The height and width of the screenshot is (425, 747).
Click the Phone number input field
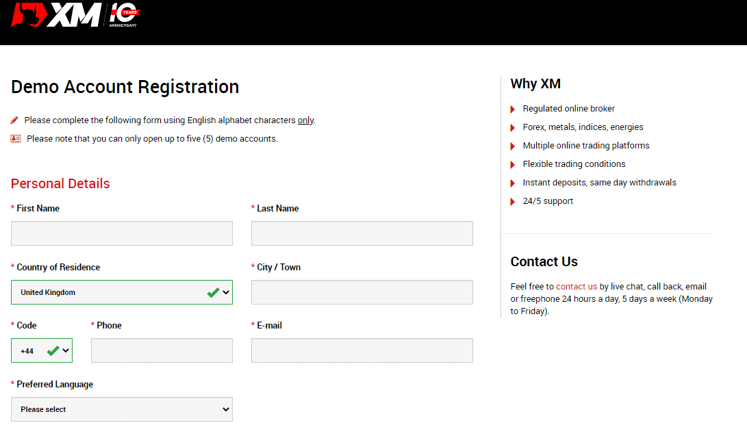162,350
